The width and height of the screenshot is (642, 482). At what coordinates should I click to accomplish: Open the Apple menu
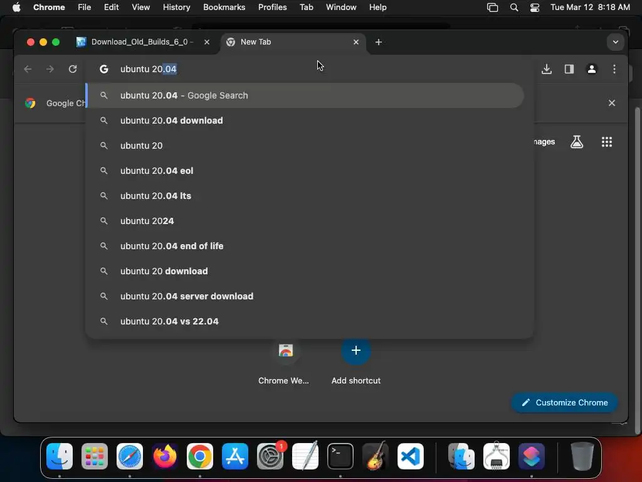coord(16,7)
